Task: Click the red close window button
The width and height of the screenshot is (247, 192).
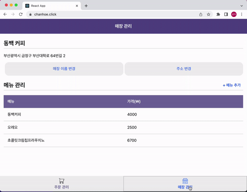Action: click(x=6, y=5)
